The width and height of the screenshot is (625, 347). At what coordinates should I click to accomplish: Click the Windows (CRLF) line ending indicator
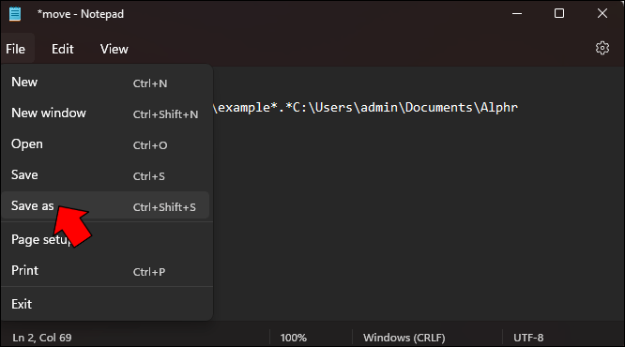click(404, 338)
